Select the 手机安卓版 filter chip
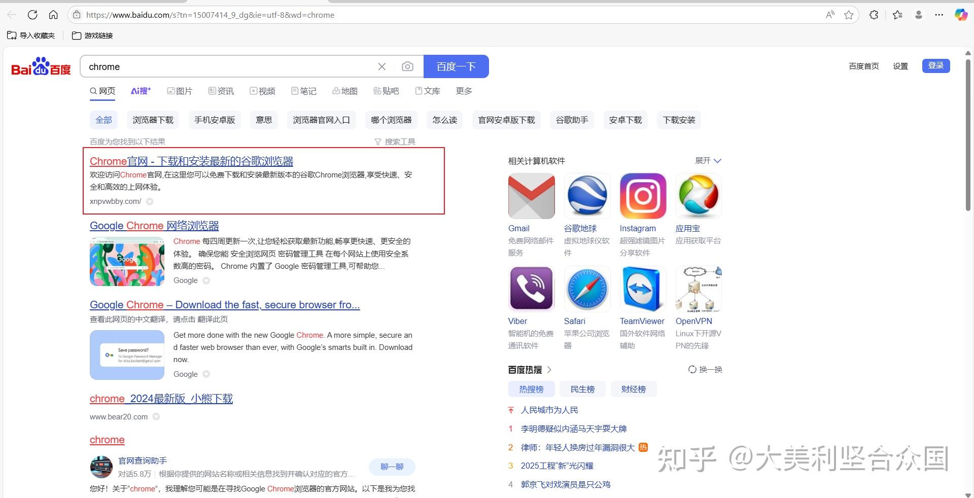Viewport: 974px width, 498px height. click(215, 120)
